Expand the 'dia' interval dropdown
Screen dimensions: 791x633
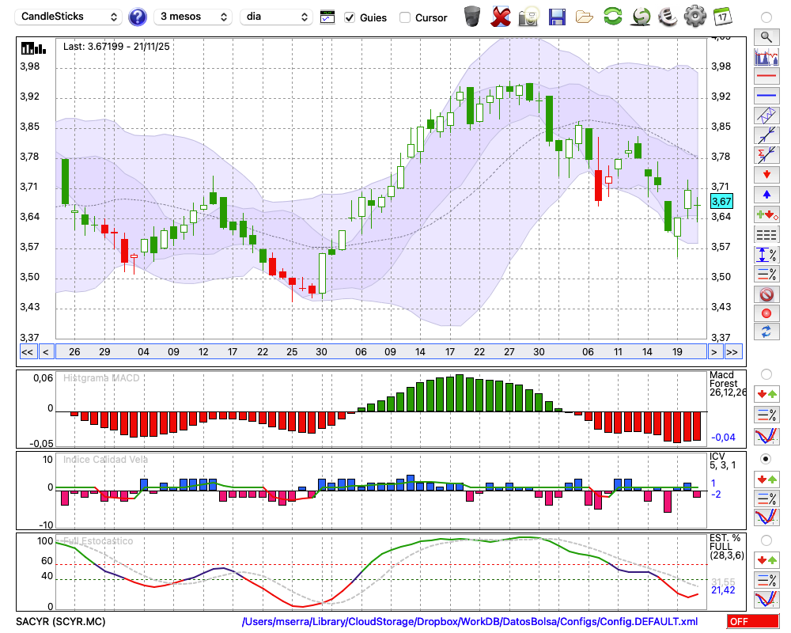tap(276, 17)
